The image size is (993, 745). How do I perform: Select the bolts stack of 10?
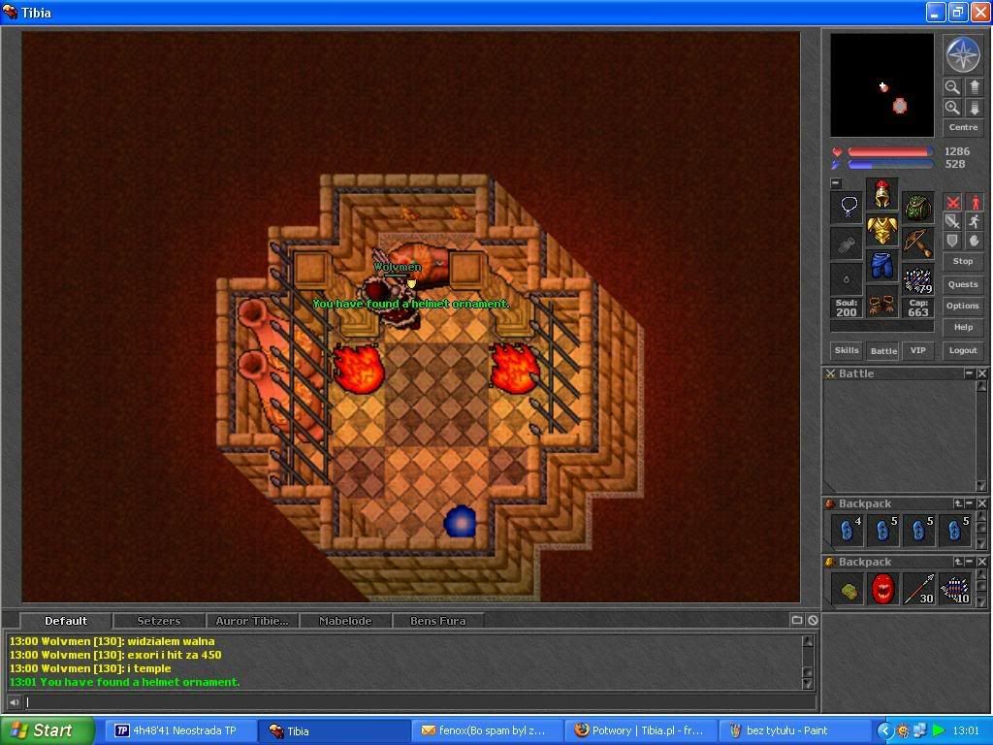(x=954, y=589)
